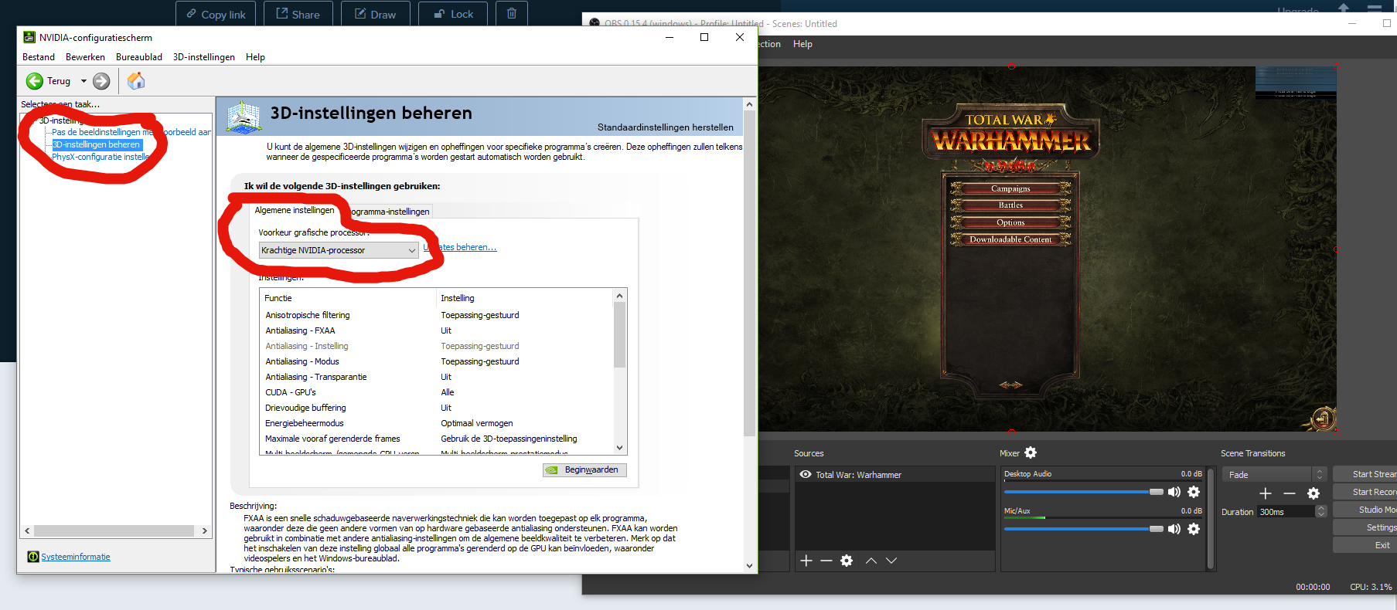This screenshot has height=610, width=1397.
Task: Open the Fade transition dropdown
Action: point(1274,475)
